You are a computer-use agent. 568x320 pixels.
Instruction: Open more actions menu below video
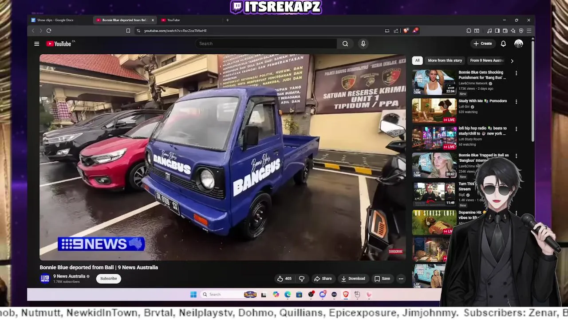click(x=401, y=279)
